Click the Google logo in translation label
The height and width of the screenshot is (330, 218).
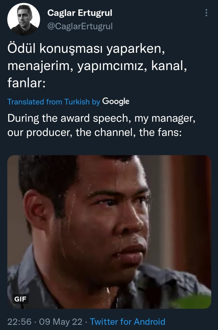pos(116,101)
